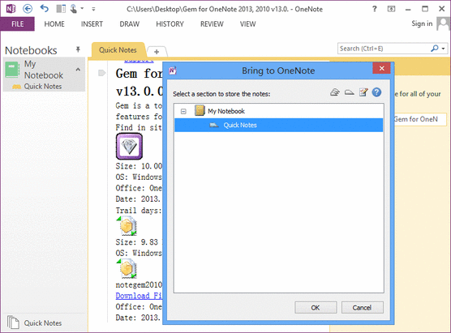
Task: Close the Bring to OneNote dialog
Action: click(382, 68)
